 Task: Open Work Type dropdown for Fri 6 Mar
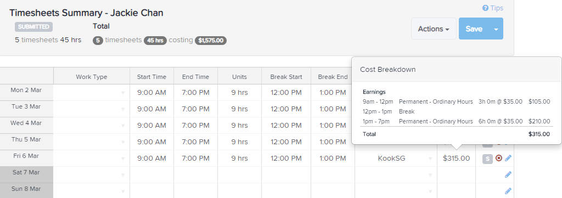123,159
